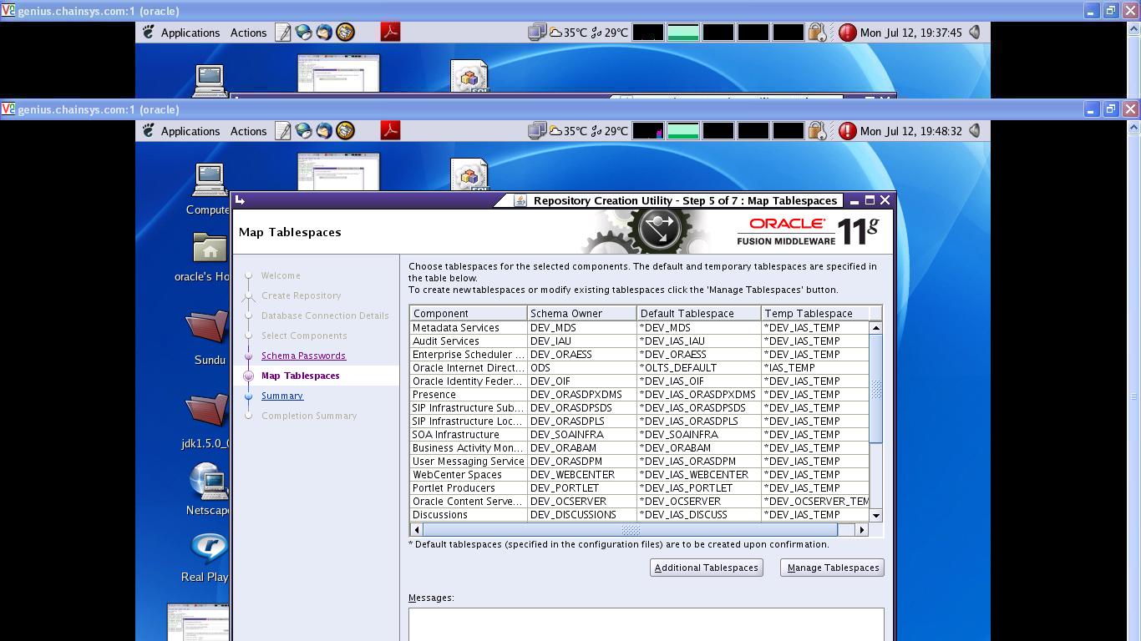
Task: Click the table's vertical scrollbar thumb
Action: 876,389
